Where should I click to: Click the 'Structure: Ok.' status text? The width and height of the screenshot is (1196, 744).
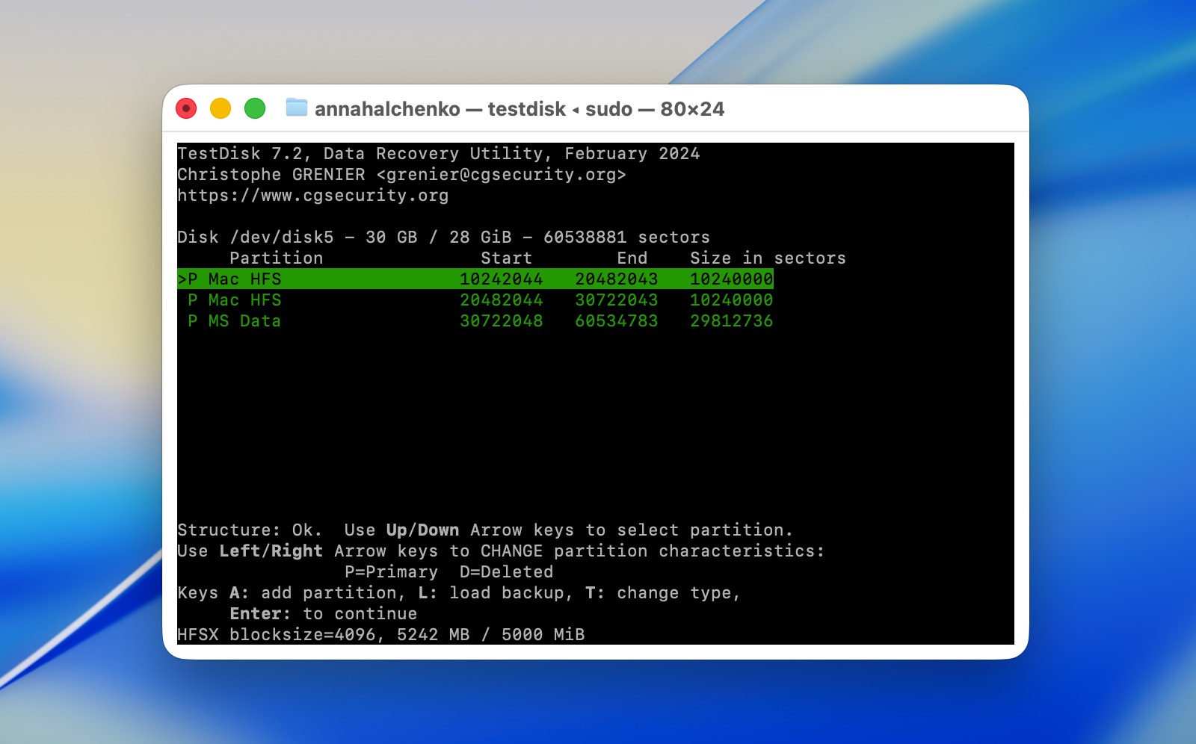click(250, 530)
